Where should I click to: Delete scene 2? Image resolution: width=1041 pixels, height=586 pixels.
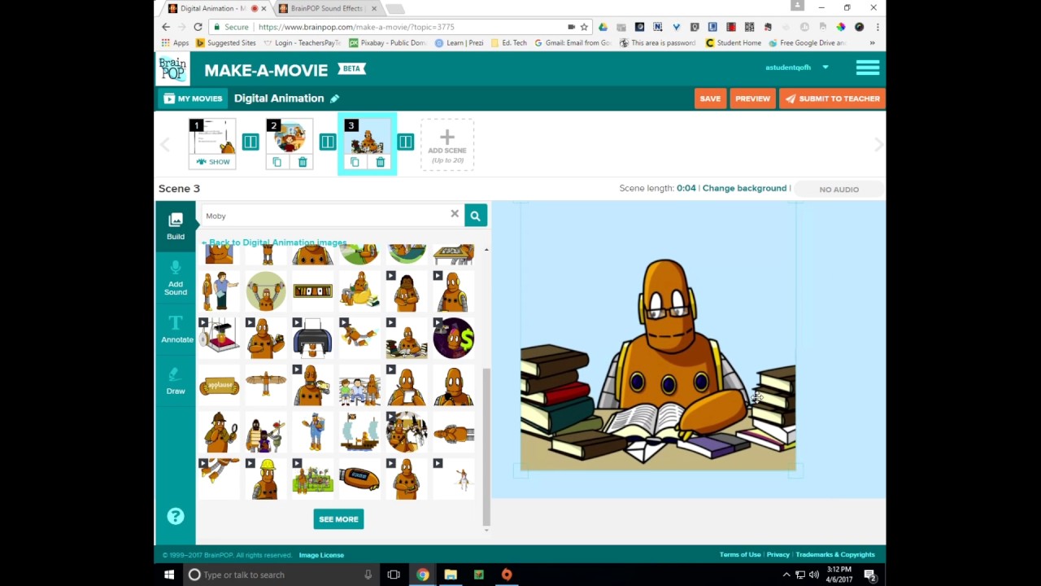[x=303, y=162]
